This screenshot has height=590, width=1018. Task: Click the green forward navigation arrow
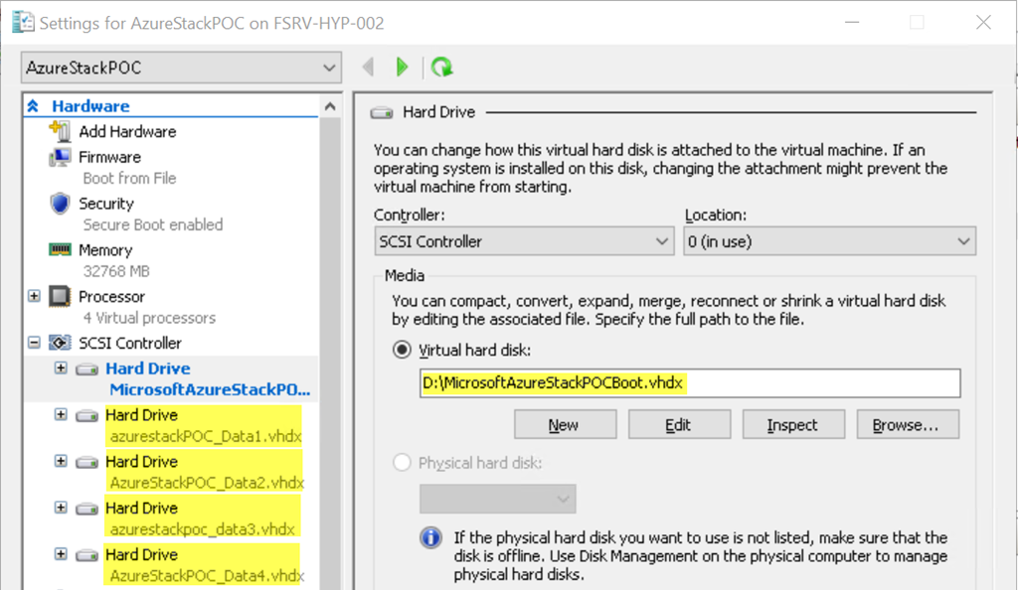[402, 67]
